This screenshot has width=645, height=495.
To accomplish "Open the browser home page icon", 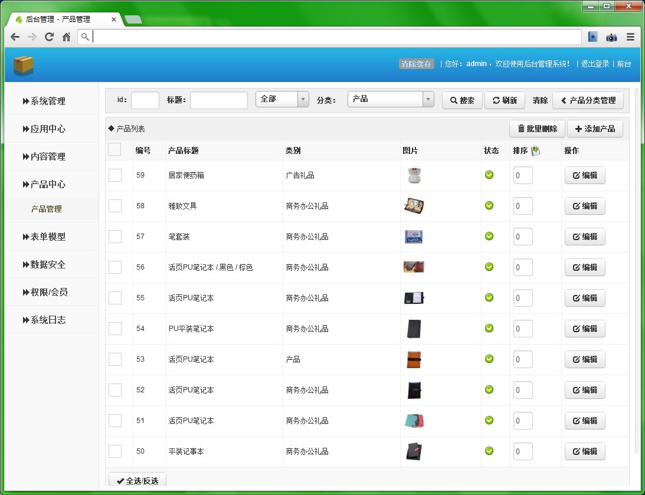I will 66,37.
